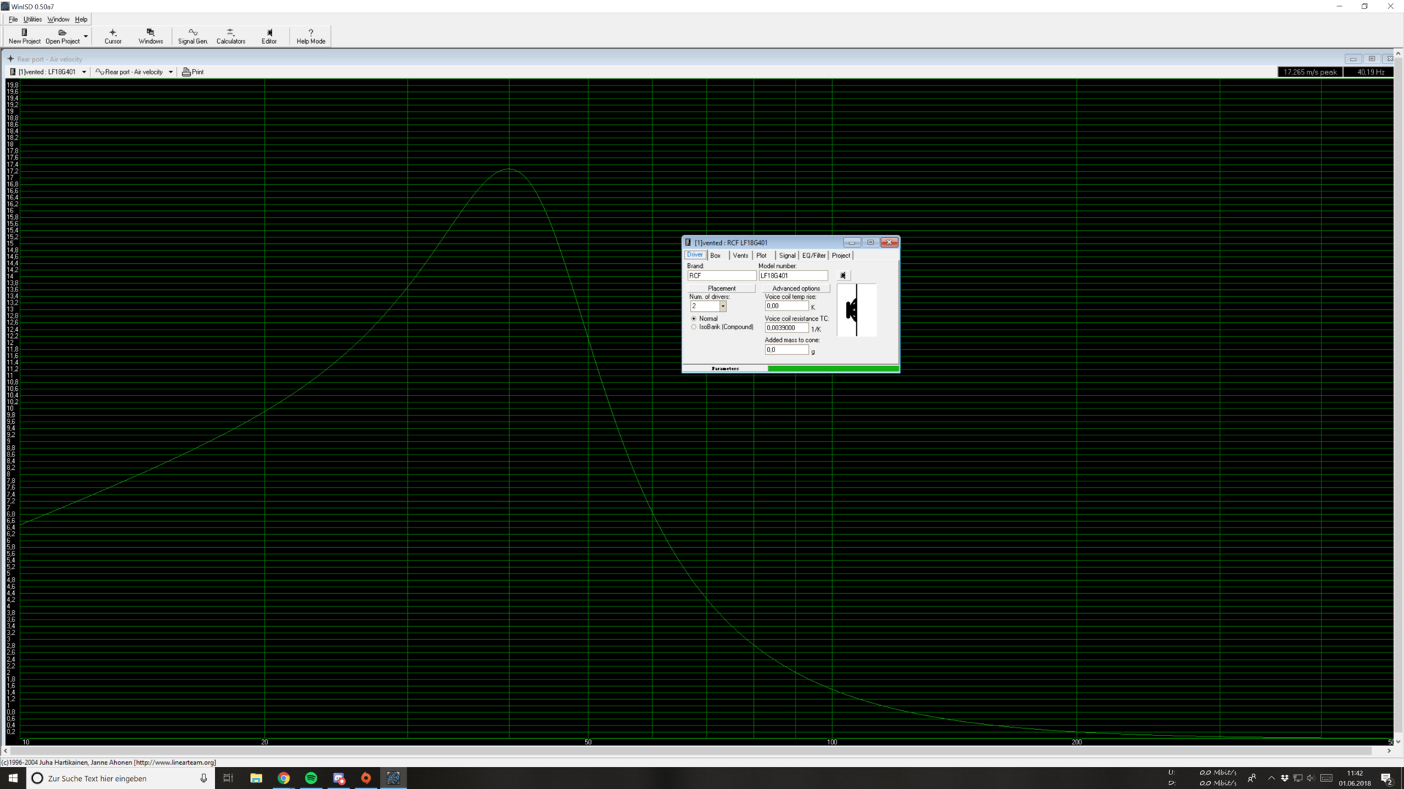Click the driver speaker icon button beside model number

point(843,275)
